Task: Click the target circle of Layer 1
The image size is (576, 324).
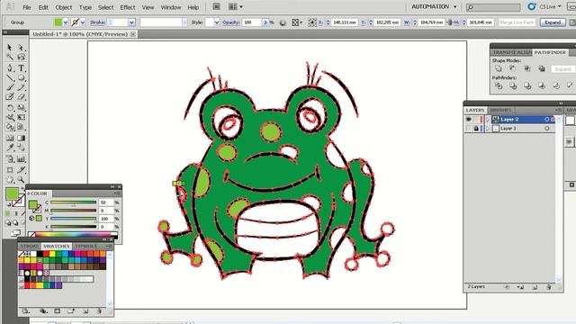Action: click(x=547, y=129)
